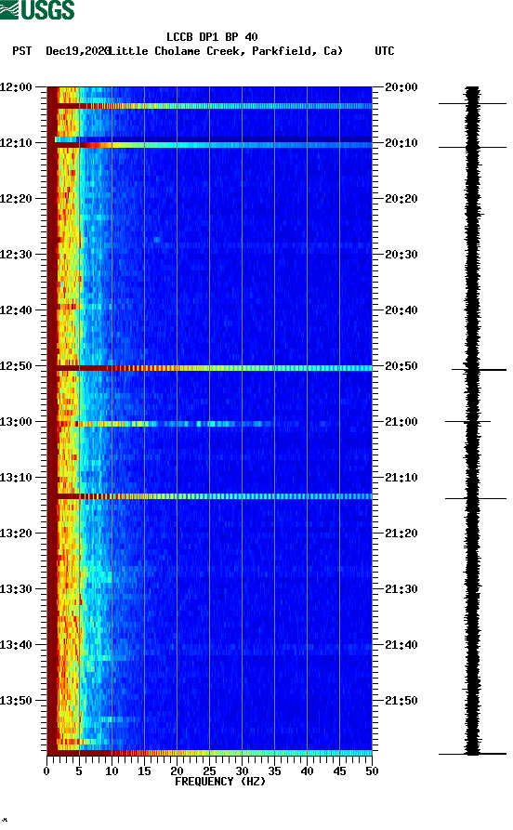513x830 pixels.
Task: Click the seismogram waveform trace at its midpoint
Action: click(x=472, y=420)
